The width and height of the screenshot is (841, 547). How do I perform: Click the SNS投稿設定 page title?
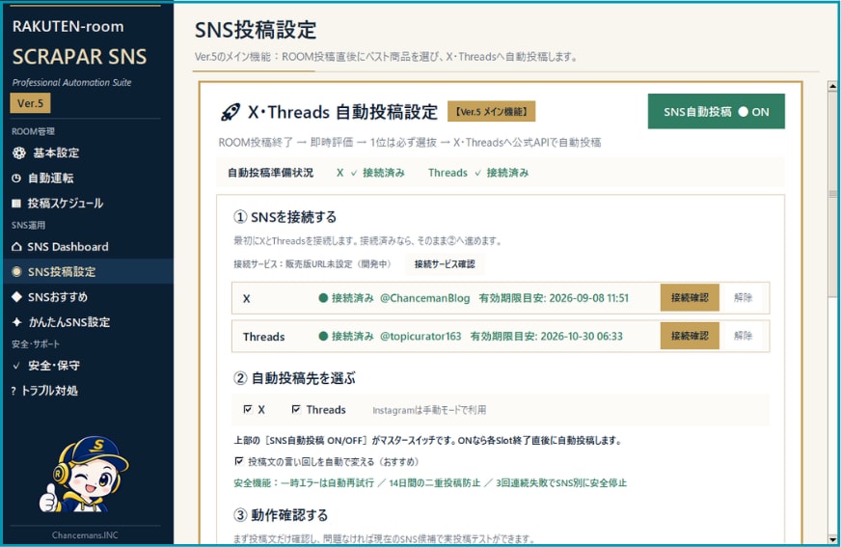click(x=256, y=30)
